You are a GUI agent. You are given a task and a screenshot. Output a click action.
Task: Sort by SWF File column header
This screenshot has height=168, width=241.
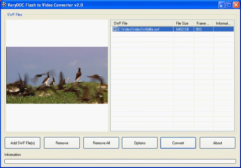142,23
